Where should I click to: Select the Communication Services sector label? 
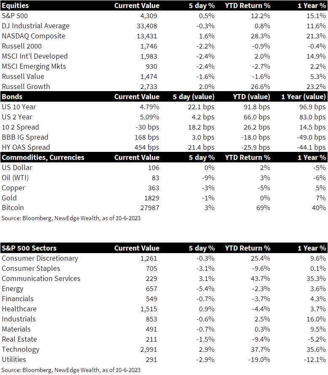[x=41, y=278]
